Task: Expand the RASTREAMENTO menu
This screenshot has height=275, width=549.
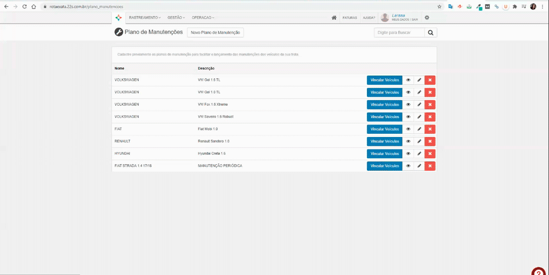Action: 145,18
